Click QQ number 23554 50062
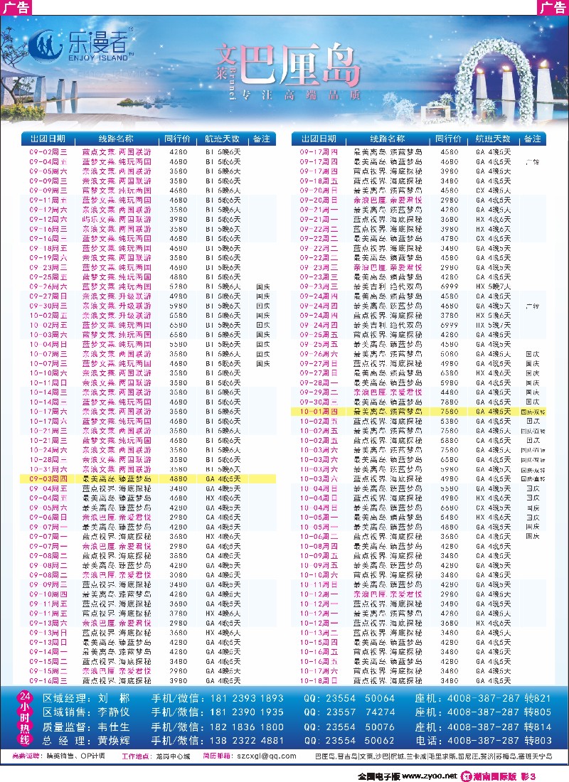This screenshot has width=569, height=782. coord(361,741)
